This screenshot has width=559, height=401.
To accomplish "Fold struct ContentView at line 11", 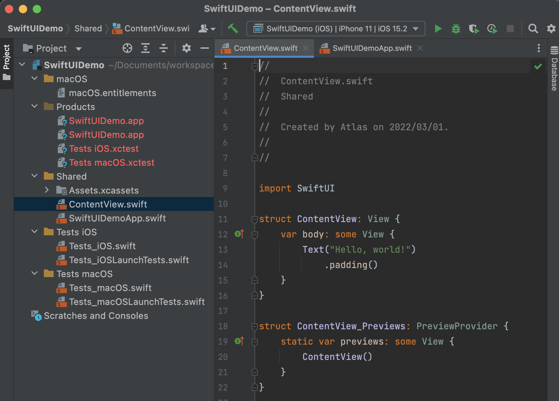I will pos(254,219).
